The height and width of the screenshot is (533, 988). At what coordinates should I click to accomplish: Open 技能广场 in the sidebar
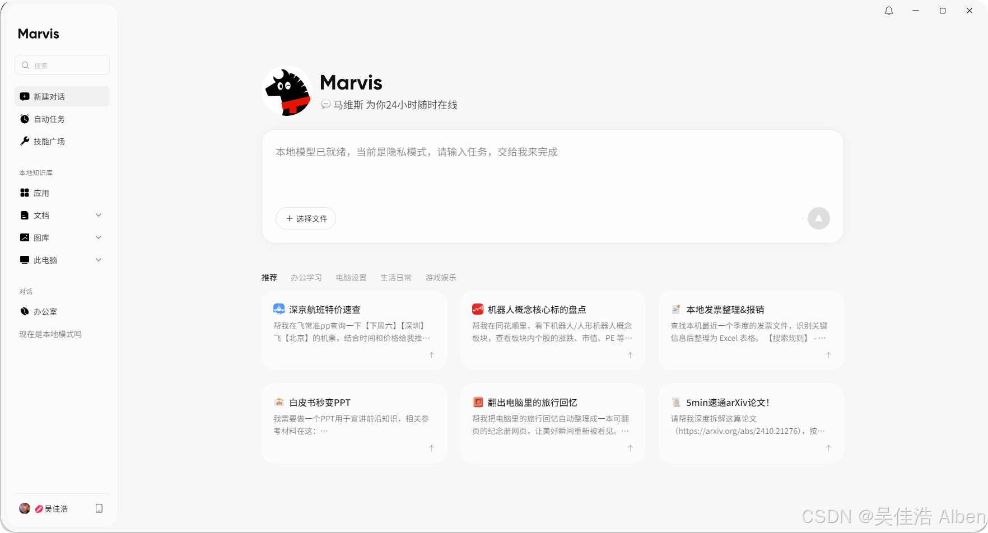[x=62, y=141]
